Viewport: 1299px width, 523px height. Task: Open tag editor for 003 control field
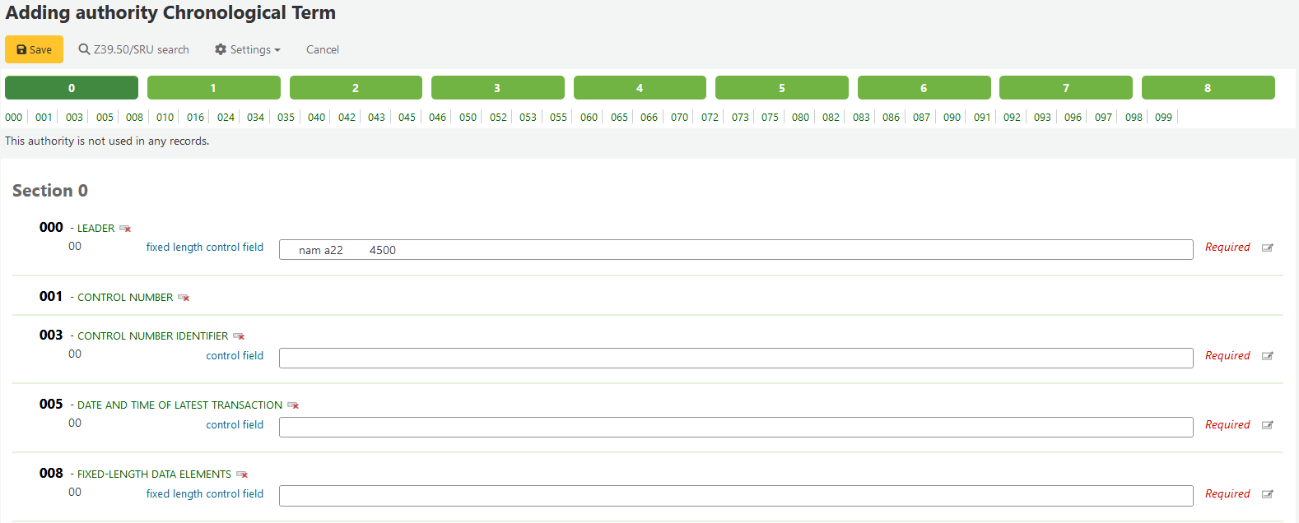pos(1268,356)
